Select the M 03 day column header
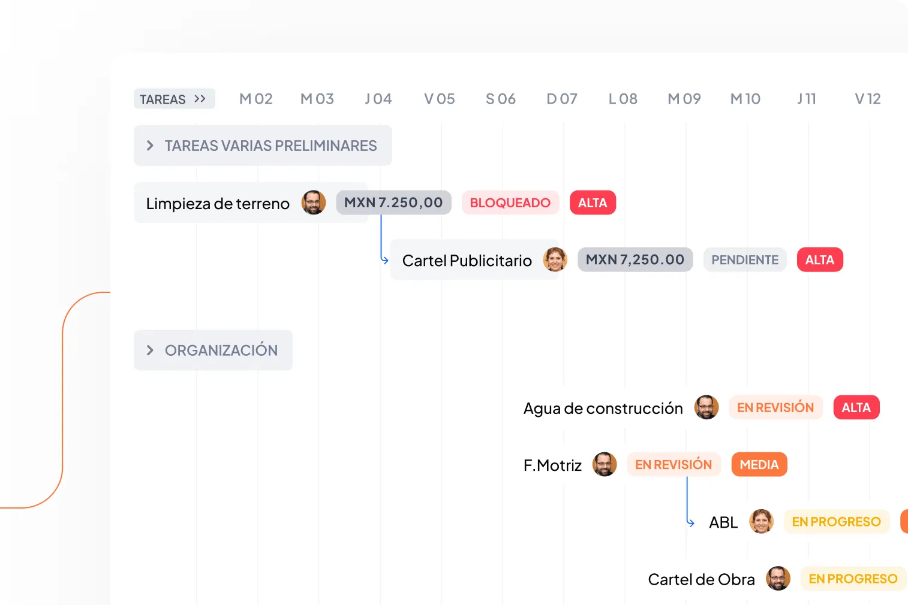 pyautogui.click(x=317, y=99)
